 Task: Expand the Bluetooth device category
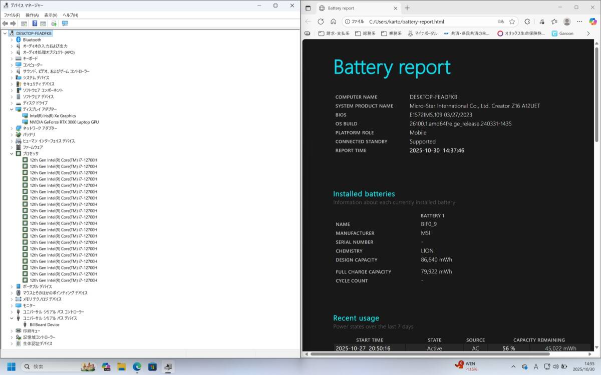12,39
